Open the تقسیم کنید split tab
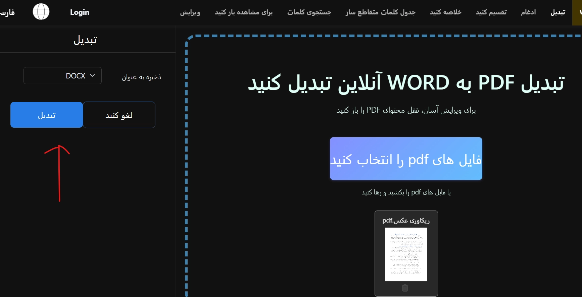 491,12
